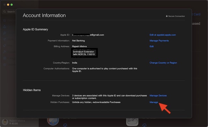208x127 pixels.
Task: Click Manage next to Hidden Purchases
Action: tap(154, 102)
